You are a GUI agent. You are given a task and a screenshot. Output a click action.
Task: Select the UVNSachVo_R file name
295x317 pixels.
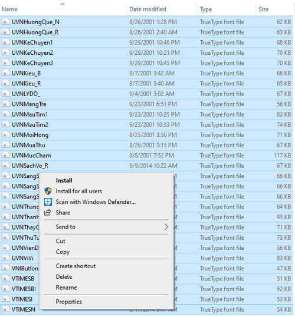30,166
